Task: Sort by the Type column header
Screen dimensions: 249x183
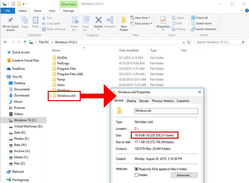Action: [153, 50]
